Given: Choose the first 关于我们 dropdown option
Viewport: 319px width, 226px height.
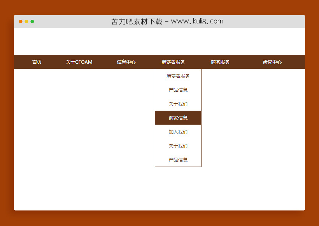Looking at the screenshot, I should [178, 104].
